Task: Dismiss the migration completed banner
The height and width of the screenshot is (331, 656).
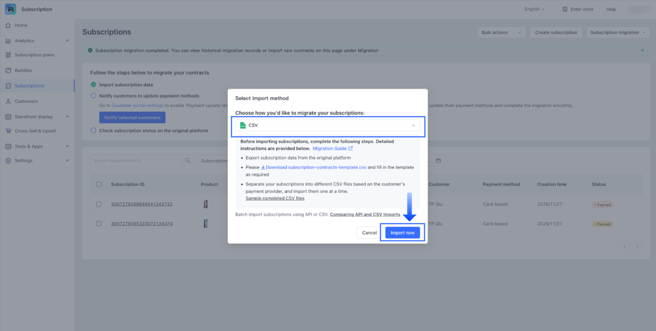Action: tap(642, 50)
